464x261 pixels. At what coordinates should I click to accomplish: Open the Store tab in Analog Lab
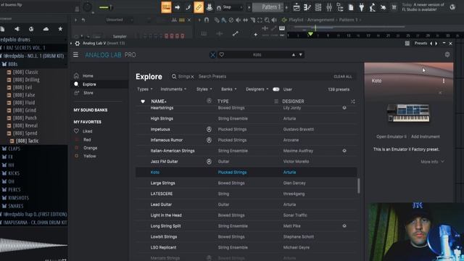point(88,93)
